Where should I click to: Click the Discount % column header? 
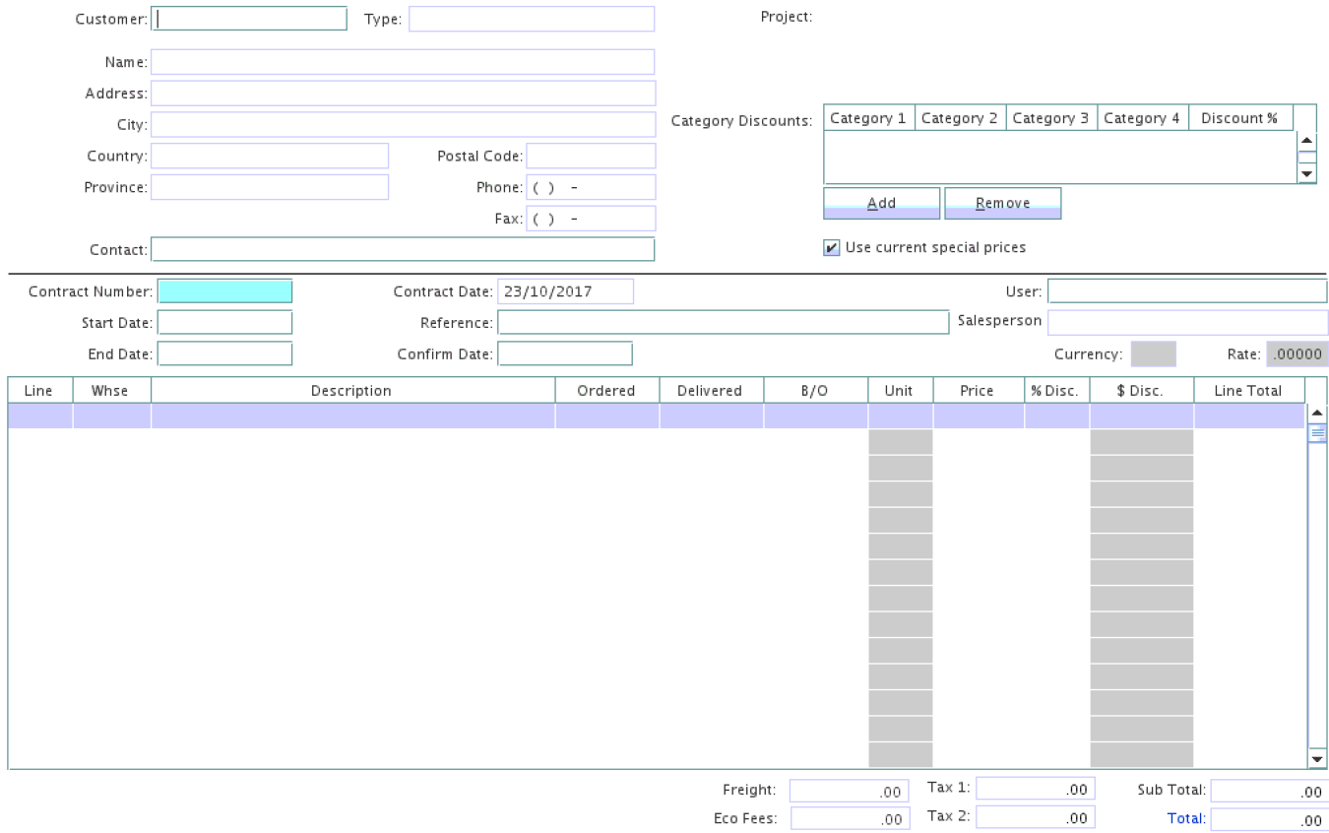point(1239,118)
